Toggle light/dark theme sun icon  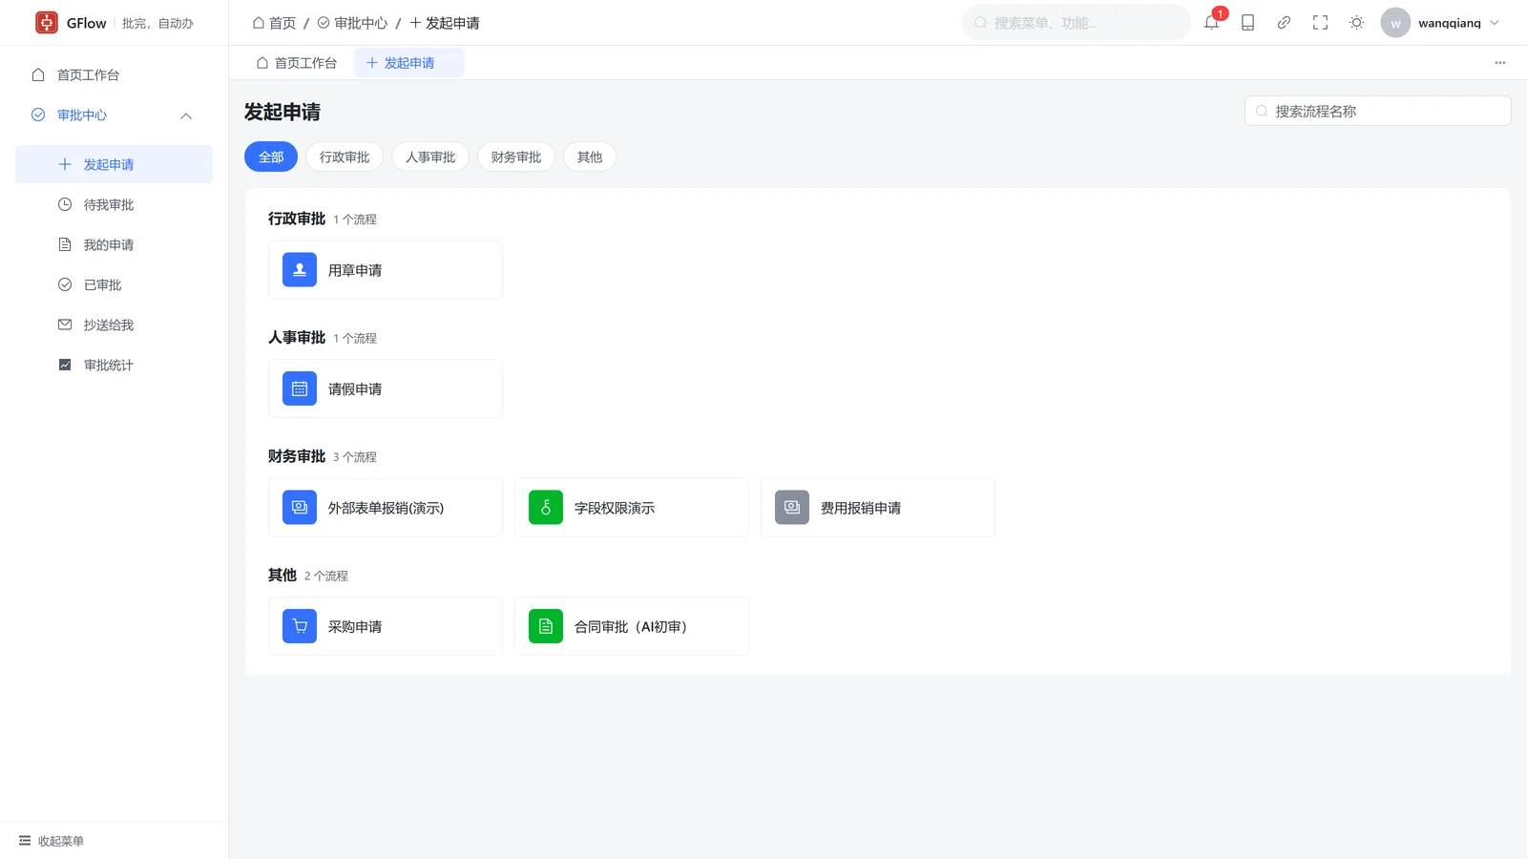[x=1356, y=23]
